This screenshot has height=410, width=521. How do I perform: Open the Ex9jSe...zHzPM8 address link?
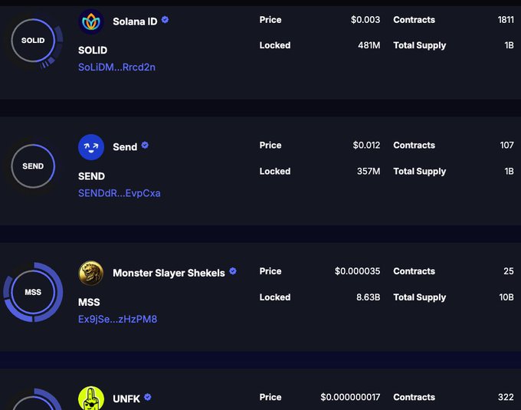[x=117, y=319]
